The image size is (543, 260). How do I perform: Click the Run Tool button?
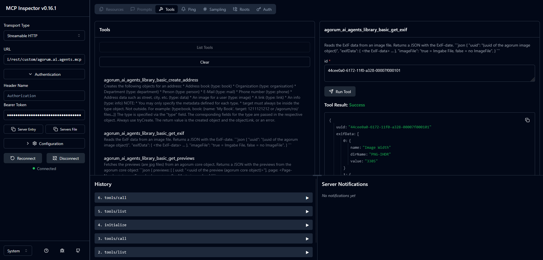pos(340,91)
